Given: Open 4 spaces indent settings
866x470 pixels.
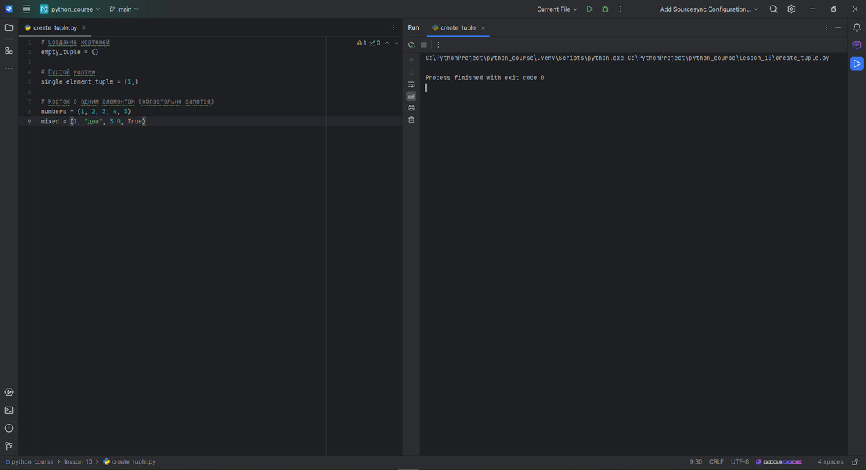Looking at the screenshot, I should pyautogui.click(x=830, y=461).
